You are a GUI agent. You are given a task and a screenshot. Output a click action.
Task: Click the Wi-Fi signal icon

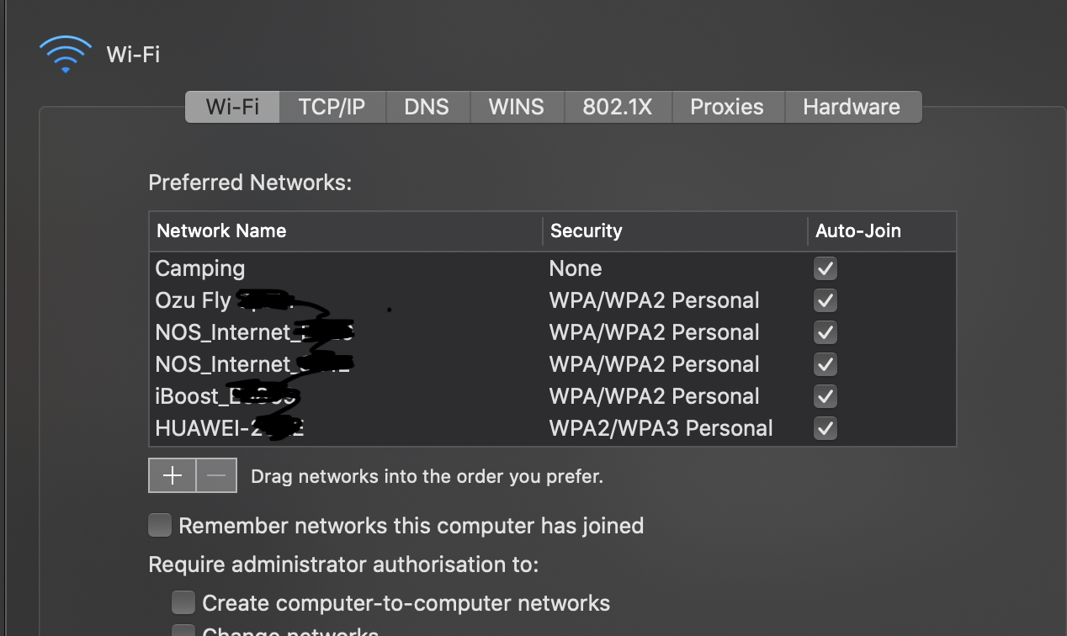click(66, 54)
